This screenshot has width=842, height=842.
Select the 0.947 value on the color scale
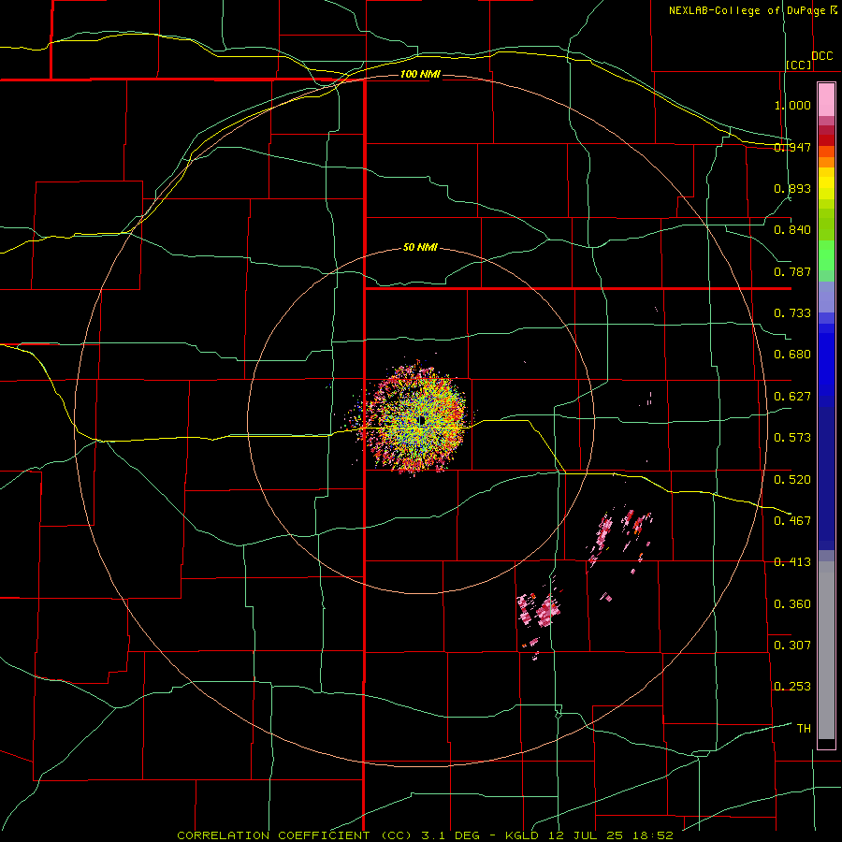tap(792, 147)
